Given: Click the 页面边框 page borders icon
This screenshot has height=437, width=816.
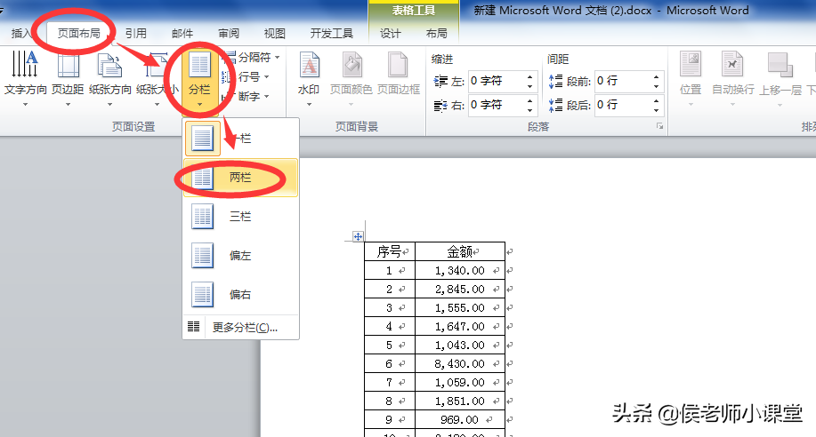Looking at the screenshot, I should (398, 66).
